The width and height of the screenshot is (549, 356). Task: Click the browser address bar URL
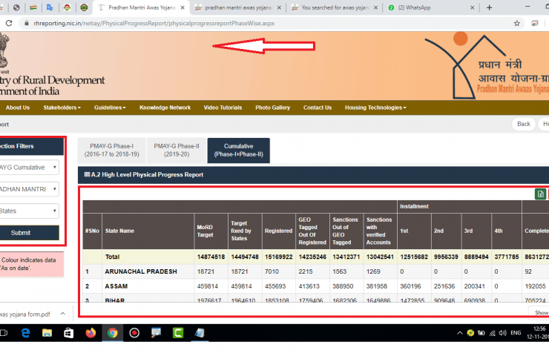point(154,24)
